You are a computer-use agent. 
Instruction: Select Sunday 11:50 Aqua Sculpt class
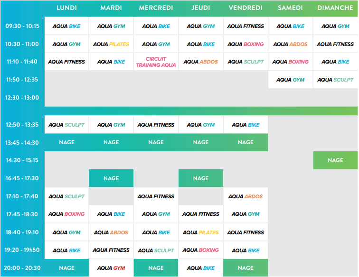click(335, 80)
